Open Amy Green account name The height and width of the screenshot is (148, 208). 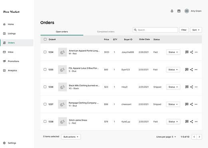196,11
